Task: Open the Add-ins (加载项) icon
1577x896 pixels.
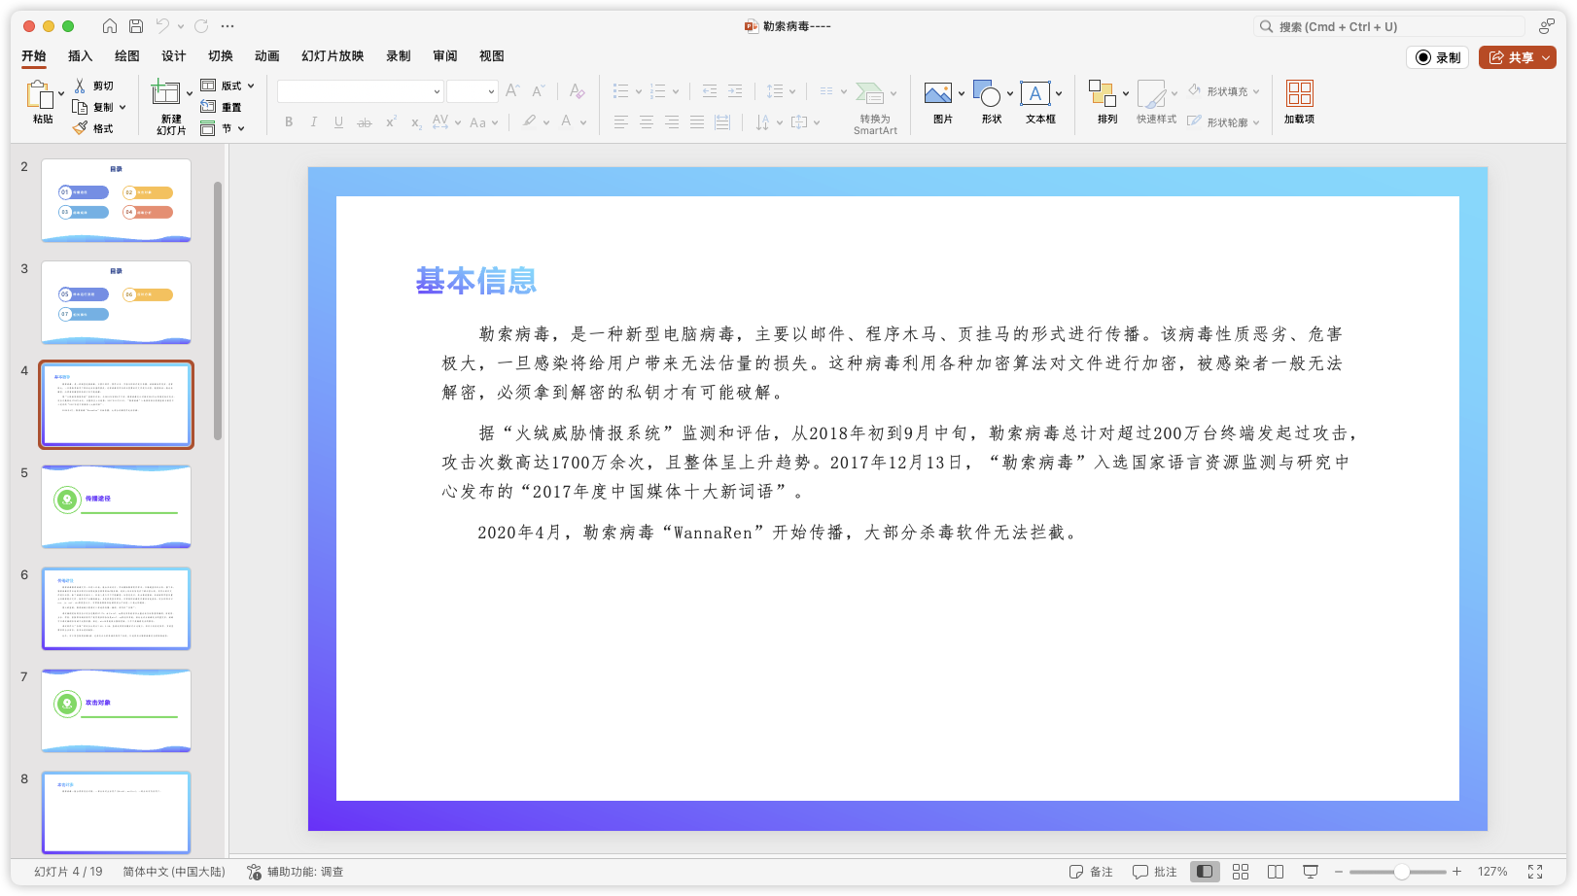Action: click(1299, 94)
